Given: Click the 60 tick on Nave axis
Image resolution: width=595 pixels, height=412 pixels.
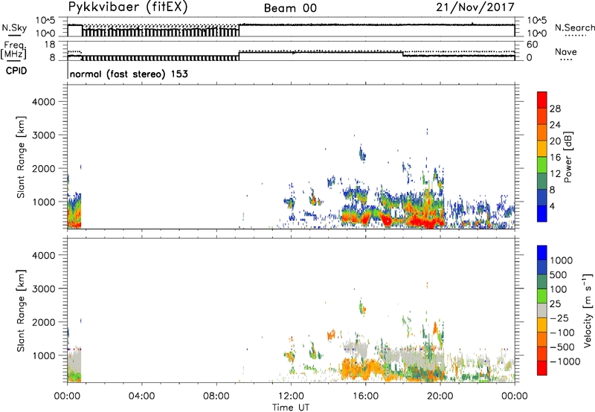Looking at the screenshot, I should pos(532,45).
